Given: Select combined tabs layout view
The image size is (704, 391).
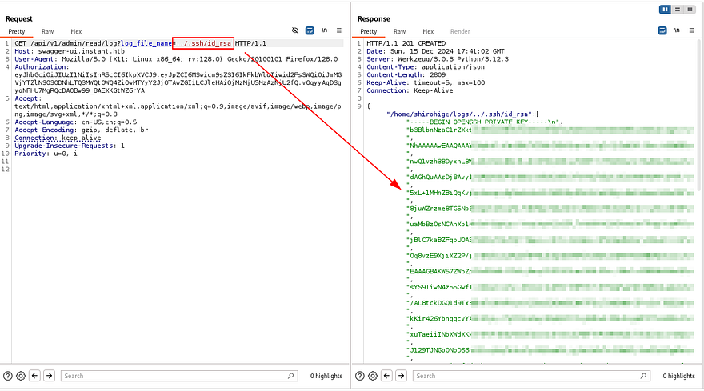Looking at the screenshot, I should click(x=690, y=10).
